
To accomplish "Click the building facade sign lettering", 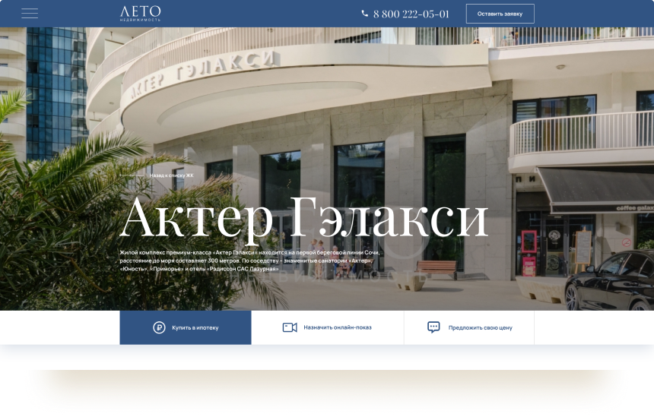I will click(203, 74).
